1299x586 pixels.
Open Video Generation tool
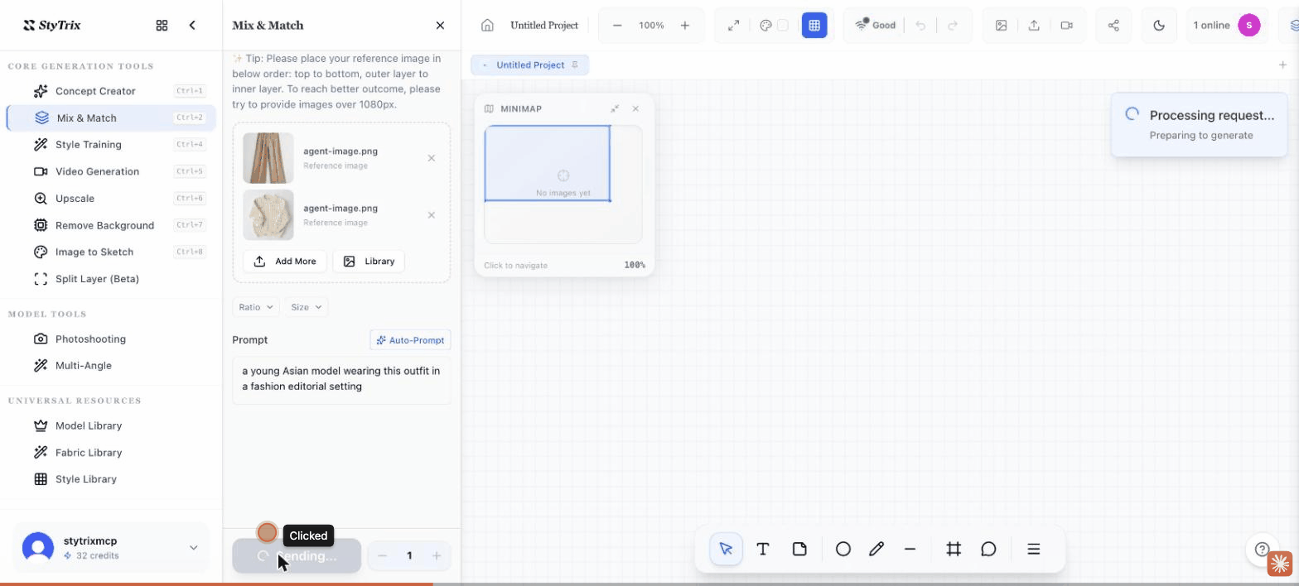tap(111, 171)
